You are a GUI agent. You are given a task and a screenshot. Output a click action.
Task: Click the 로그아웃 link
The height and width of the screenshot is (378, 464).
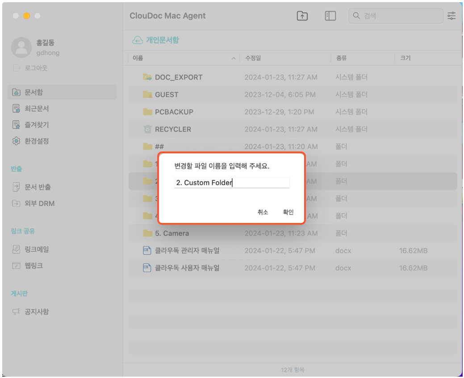coord(36,68)
